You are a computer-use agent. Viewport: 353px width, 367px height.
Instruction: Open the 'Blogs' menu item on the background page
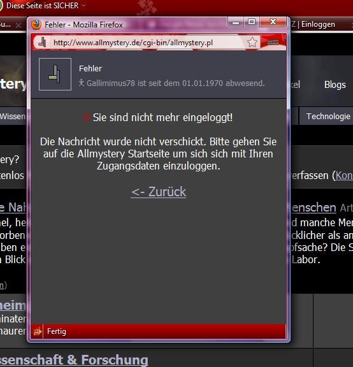[x=335, y=85]
